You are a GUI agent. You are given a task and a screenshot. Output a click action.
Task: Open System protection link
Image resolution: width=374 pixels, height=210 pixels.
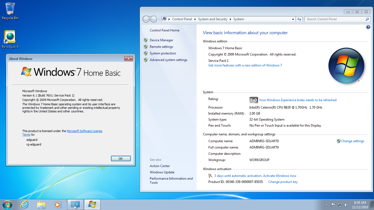click(163, 53)
